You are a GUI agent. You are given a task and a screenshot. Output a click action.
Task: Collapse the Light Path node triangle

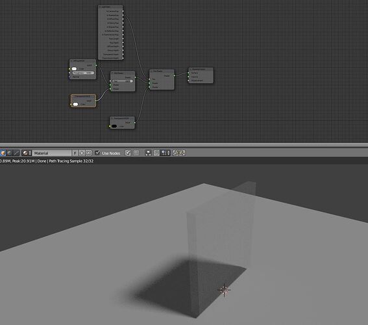(x=100, y=7)
